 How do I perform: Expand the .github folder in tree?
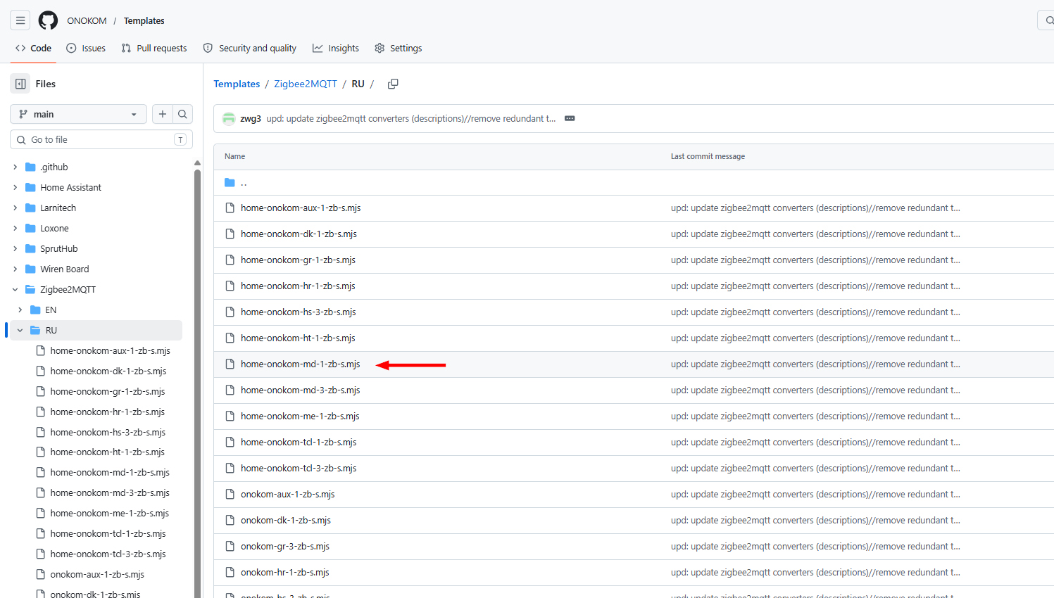point(15,167)
